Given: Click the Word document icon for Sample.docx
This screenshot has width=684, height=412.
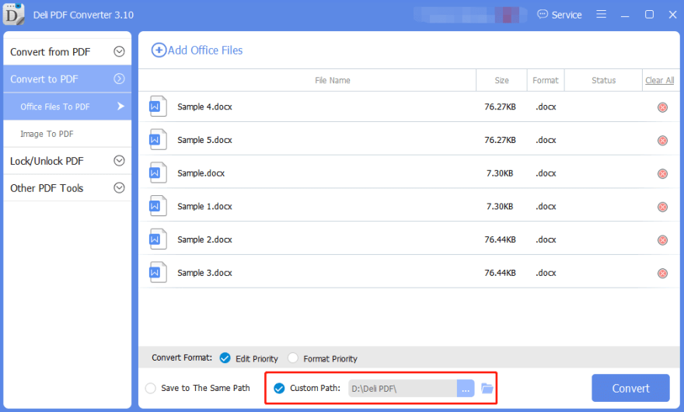Looking at the screenshot, I should (x=158, y=173).
